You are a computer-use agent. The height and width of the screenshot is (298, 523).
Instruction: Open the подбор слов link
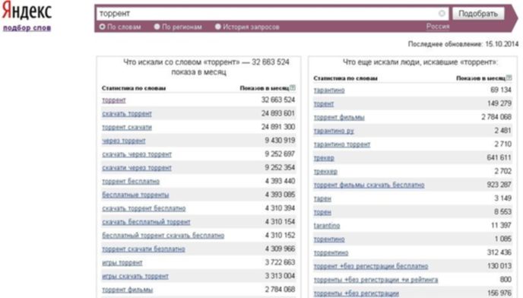point(27,27)
